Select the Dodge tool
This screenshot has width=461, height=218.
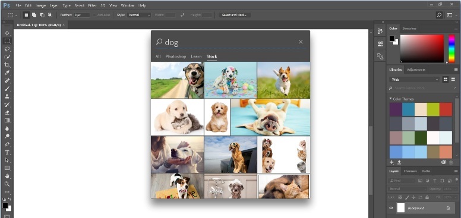point(7,136)
